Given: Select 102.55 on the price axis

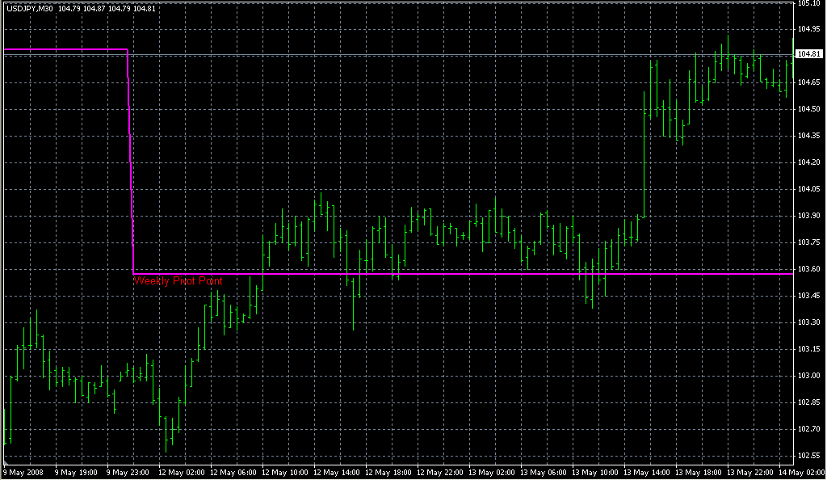Looking at the screenshot, I should click(808, 456).
